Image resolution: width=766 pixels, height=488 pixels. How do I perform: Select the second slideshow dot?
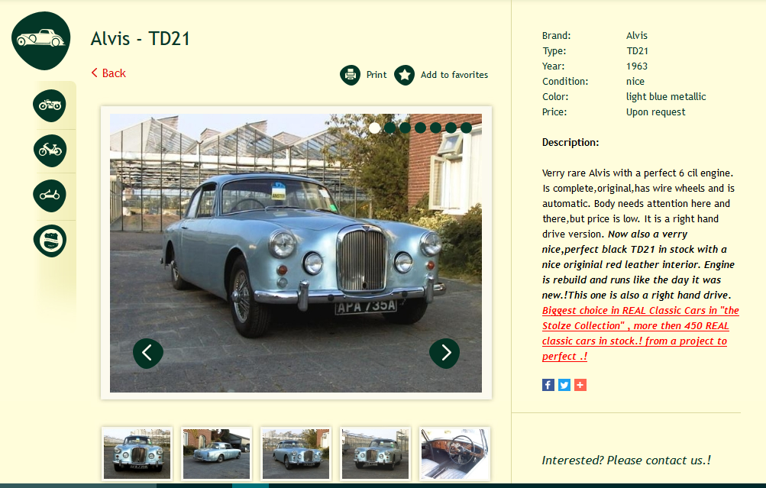pyautogui.click(x=389, y=128)
